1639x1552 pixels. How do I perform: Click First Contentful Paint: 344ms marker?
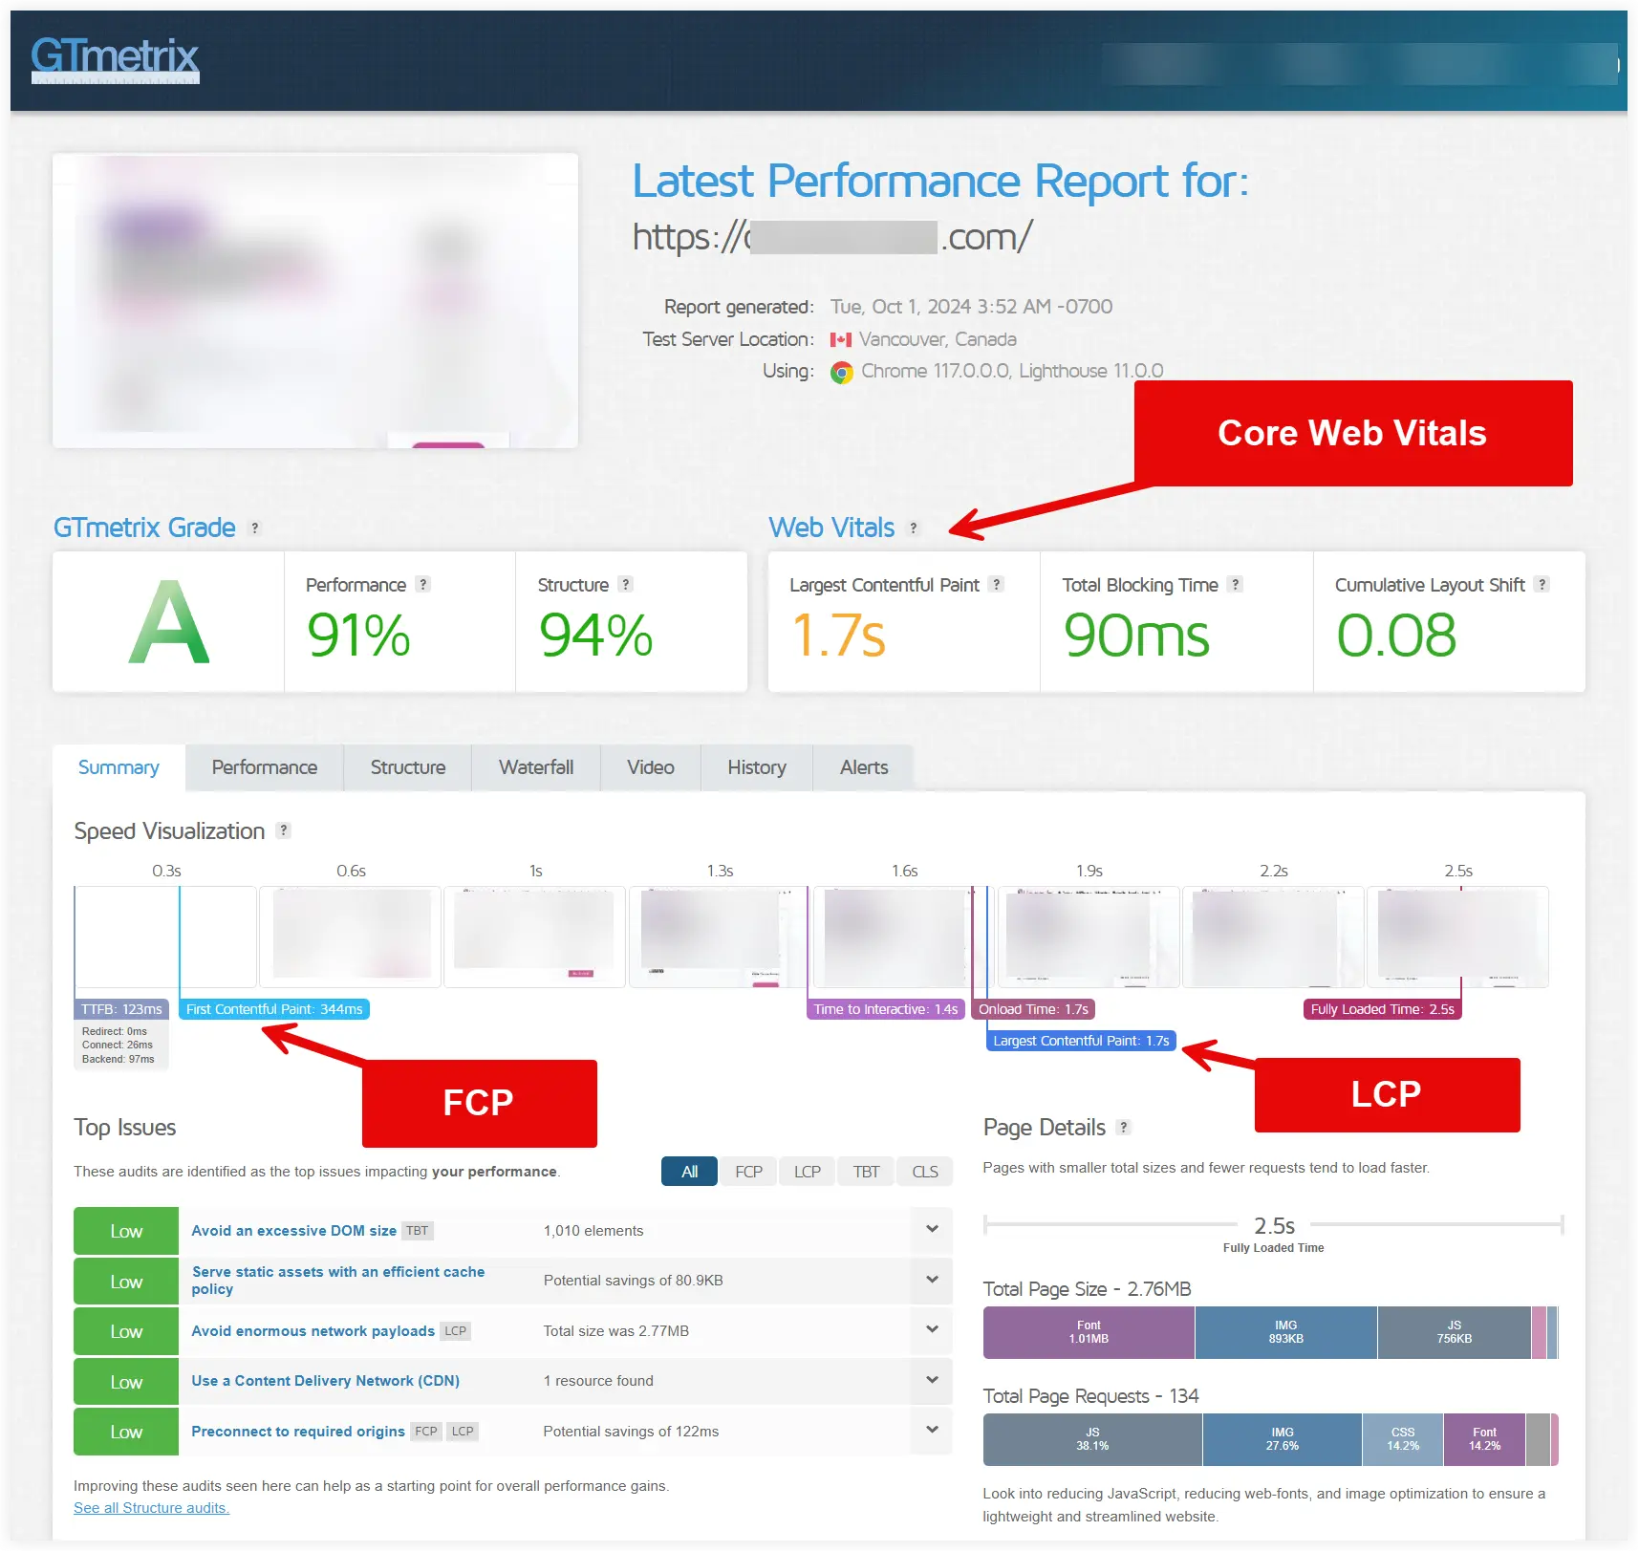pyautogui.click(x=274, y=1009)
